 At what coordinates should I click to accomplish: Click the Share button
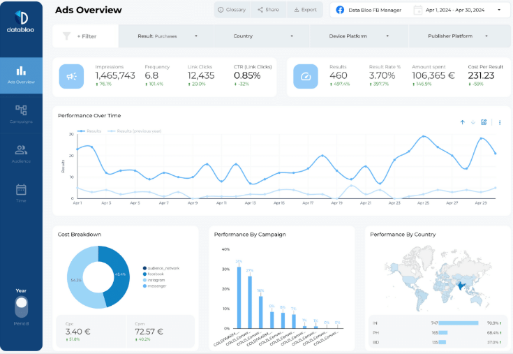tap(268, 10)
